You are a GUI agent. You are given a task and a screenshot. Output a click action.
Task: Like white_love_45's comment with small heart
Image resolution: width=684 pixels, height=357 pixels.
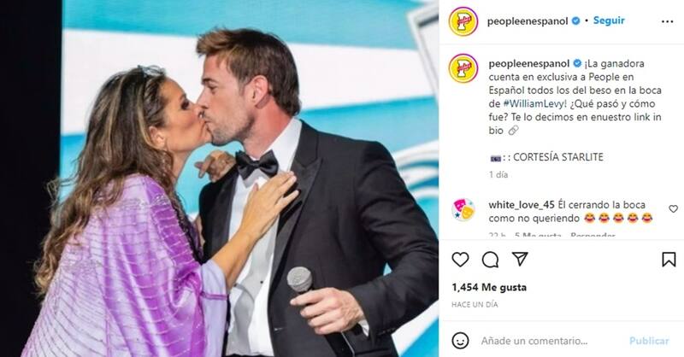674,209
